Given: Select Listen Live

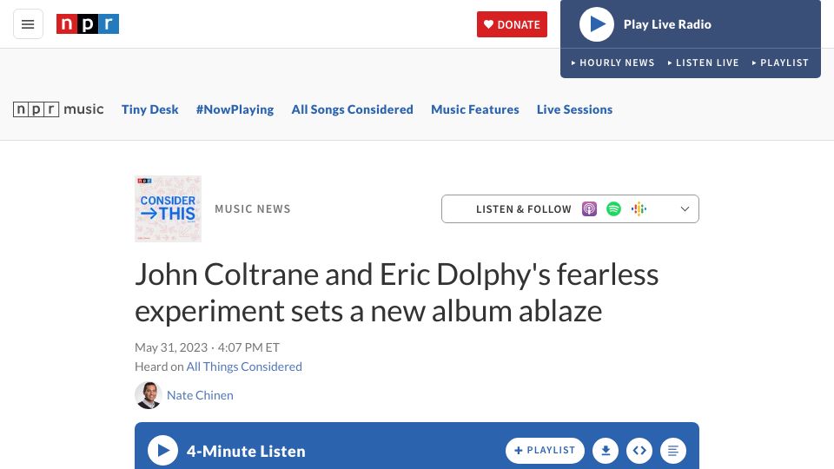Looking at the screenshot, I should (703, 63).
